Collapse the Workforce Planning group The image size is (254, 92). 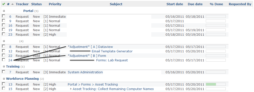[x=4, y=79]
